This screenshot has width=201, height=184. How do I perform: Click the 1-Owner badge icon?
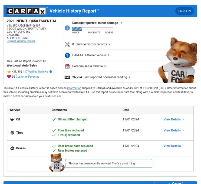[x=67, y=55]
